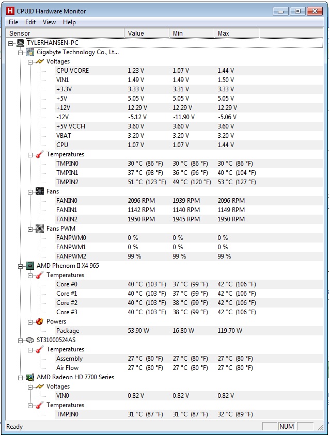The width and height of the screenshot is (329, 436).
Task: Click the Value column header
Action: (147, 33)
